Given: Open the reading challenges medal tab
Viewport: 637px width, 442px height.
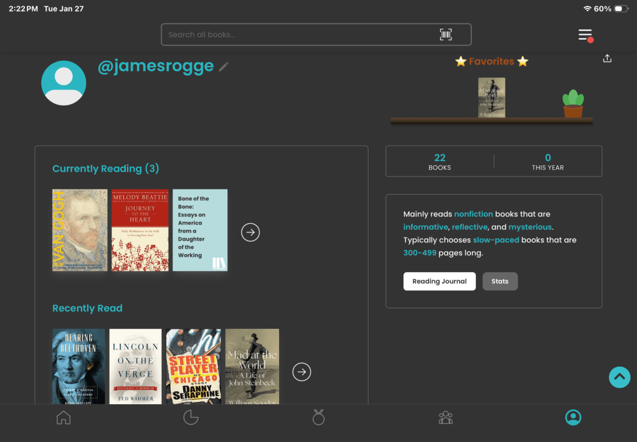Looking at the screenshot, I should tap(318, 418).
